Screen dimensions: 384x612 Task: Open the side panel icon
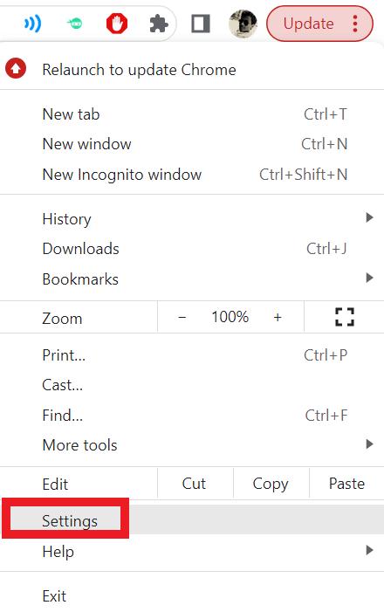[201, 24]
